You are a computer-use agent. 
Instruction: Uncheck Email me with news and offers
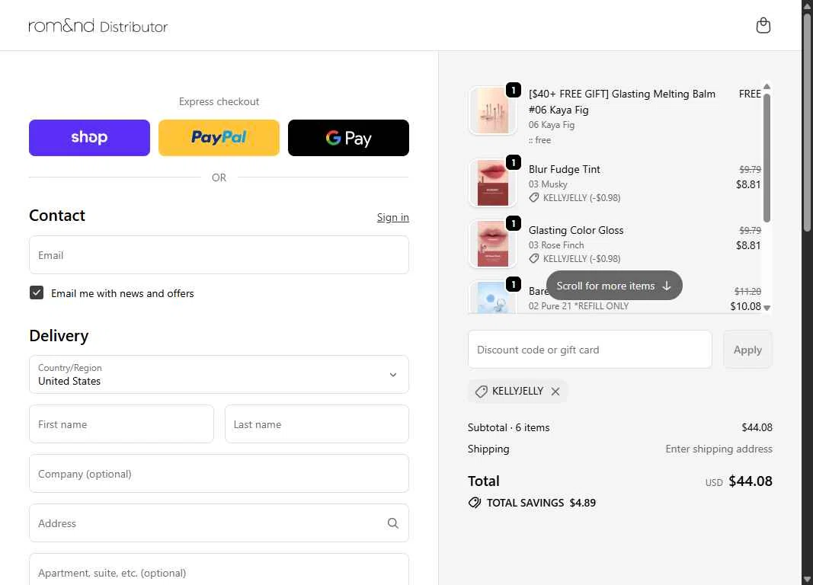pyautogui.click(x=37, y=292)
